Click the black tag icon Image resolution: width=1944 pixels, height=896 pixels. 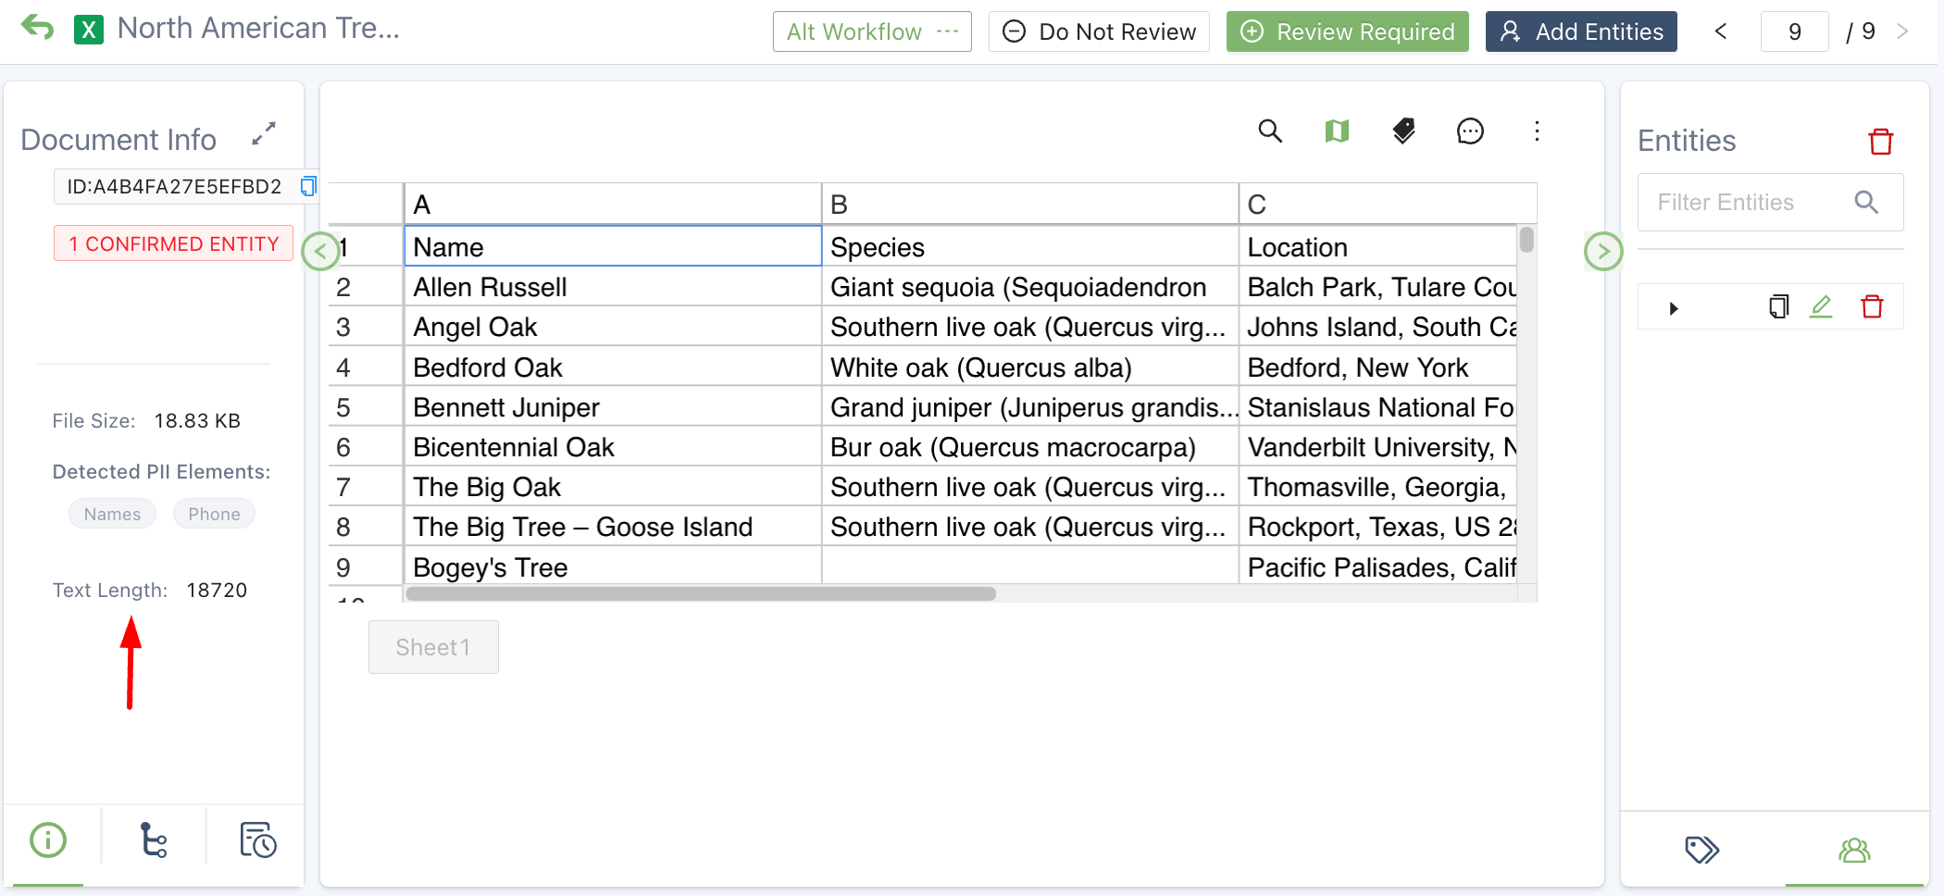[x=1403, y=131]
